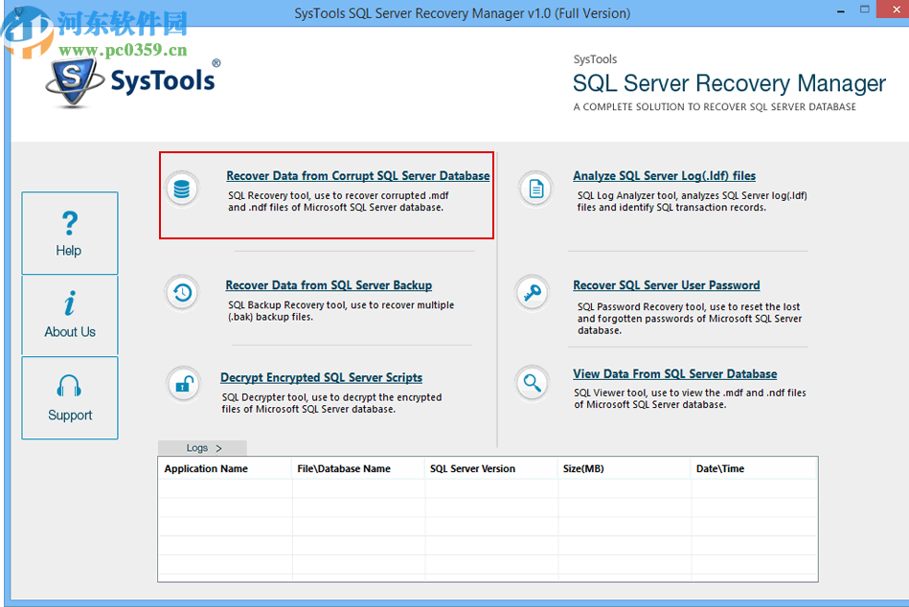Select the database icon for corrupt SQL recovery

point(182,189)
